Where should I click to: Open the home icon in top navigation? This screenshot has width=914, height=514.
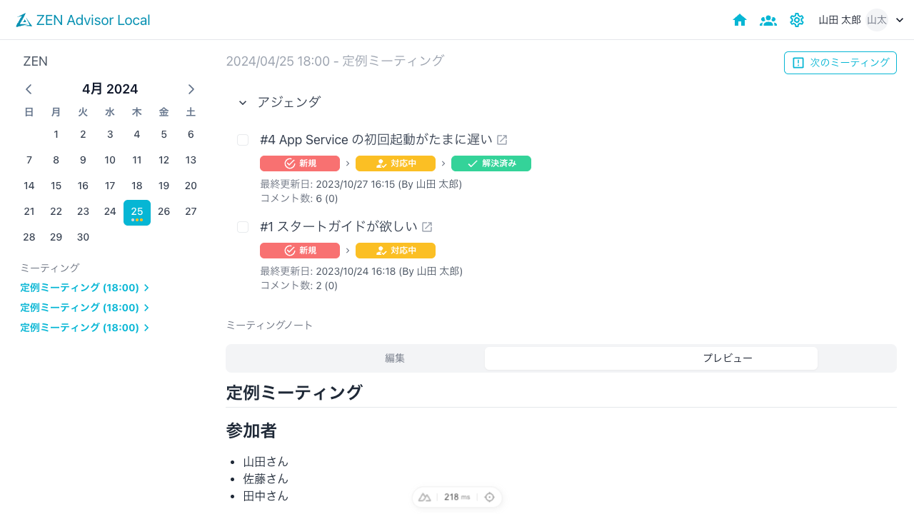tap(740, 20)
